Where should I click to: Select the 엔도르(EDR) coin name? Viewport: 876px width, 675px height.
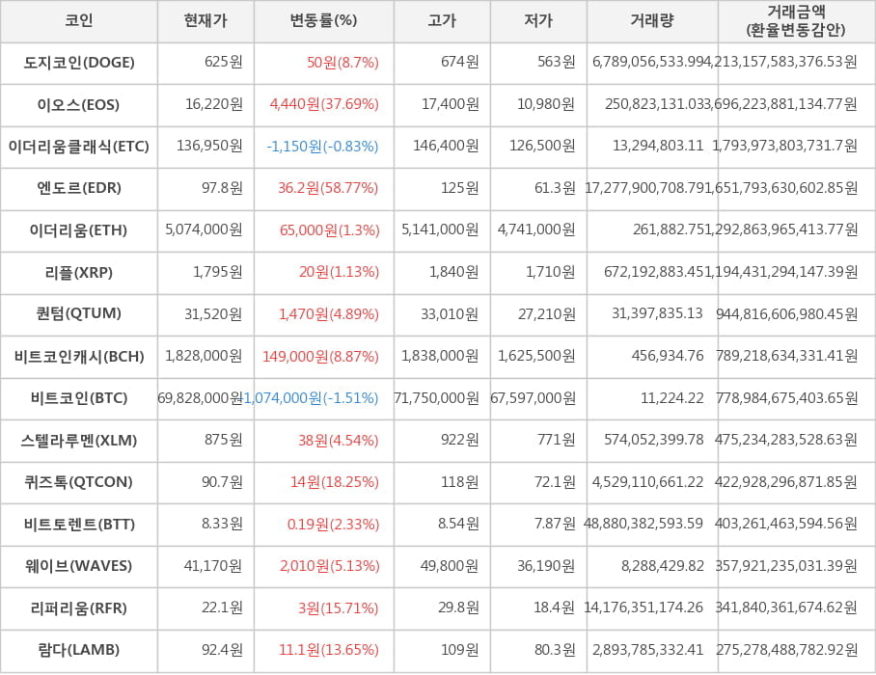[x=79, y=188]
